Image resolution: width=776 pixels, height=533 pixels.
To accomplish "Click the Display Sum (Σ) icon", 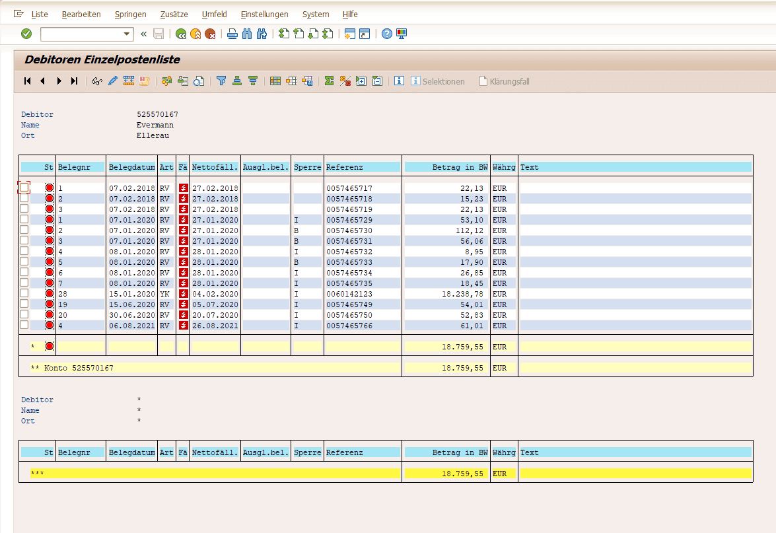I will 328,81.
